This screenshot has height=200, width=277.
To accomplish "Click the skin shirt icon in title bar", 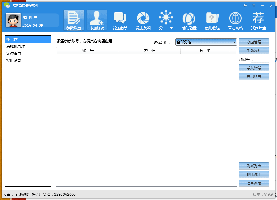I will click(245, 6).
